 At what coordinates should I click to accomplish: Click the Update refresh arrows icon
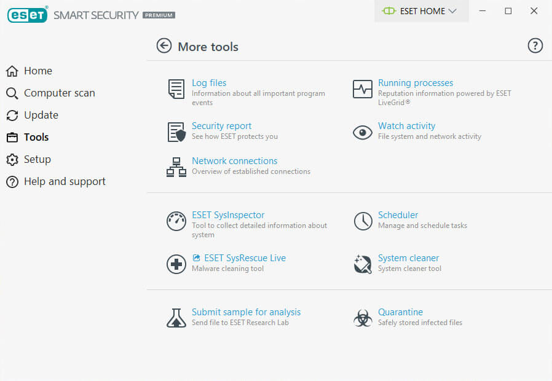(12, 116)
